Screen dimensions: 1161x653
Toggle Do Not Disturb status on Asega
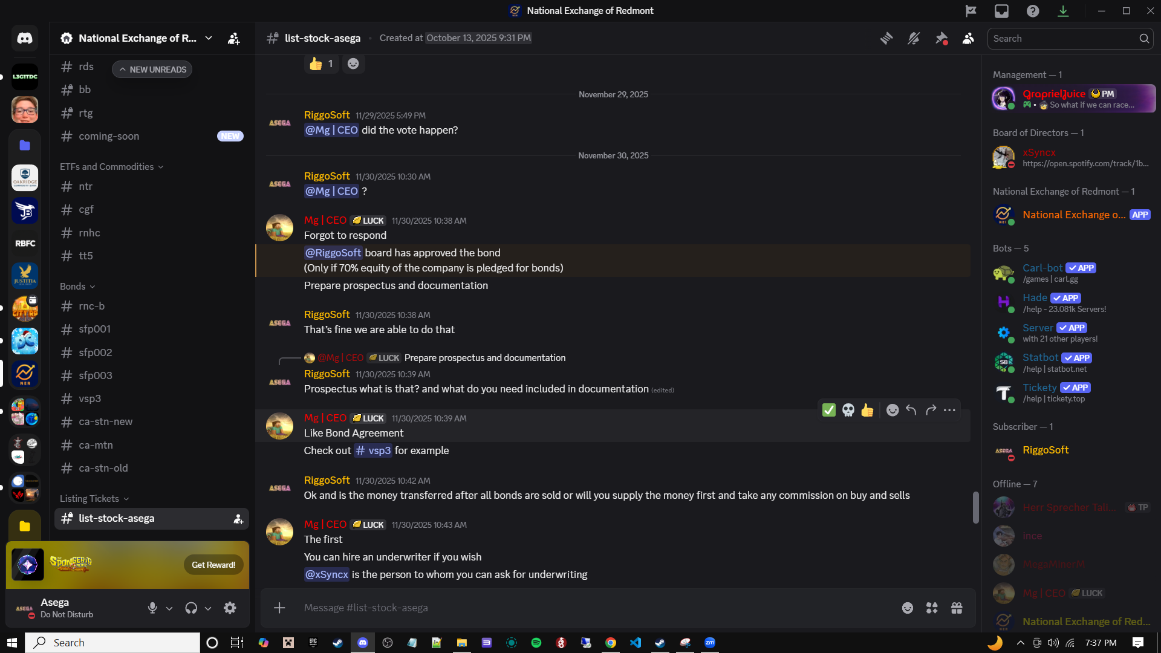[x=24, y=608]
